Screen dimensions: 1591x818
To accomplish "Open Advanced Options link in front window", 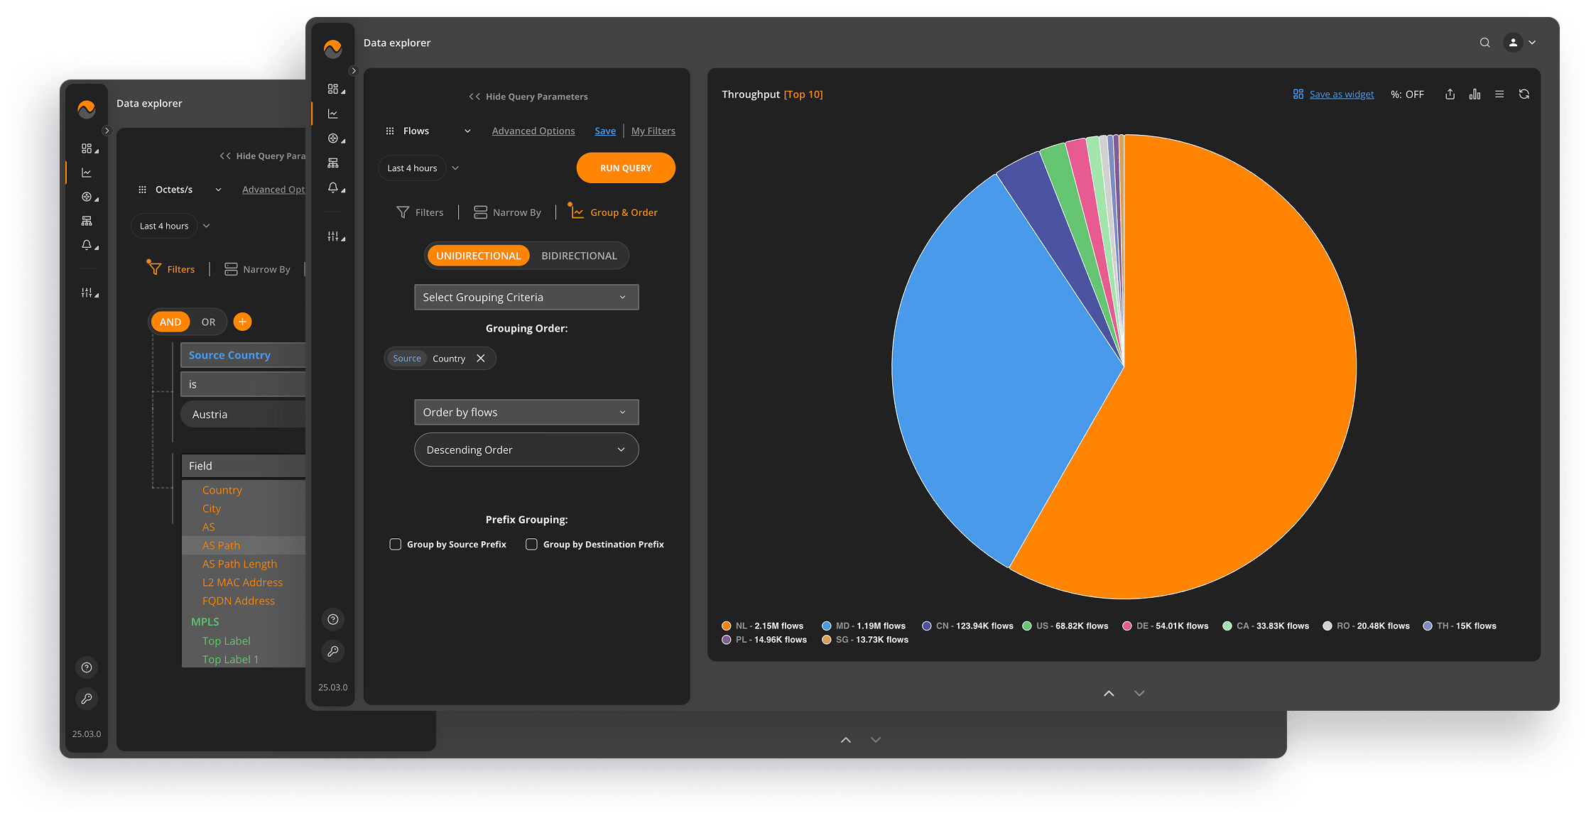I will 533,131.
